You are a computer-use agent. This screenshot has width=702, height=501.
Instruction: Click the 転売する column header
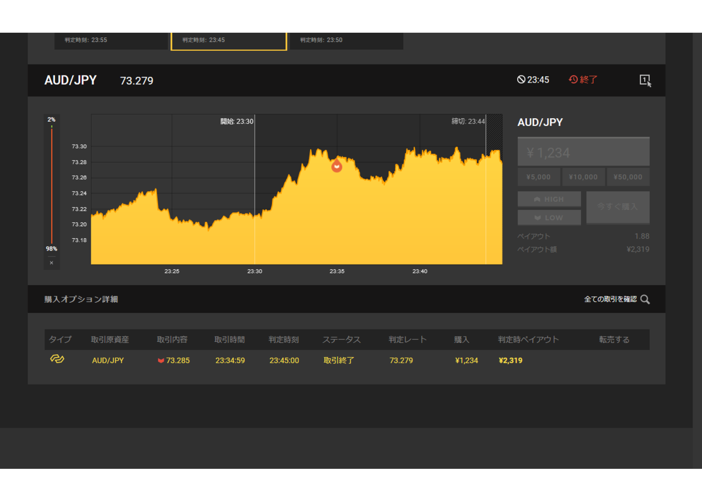coord(614,339)
